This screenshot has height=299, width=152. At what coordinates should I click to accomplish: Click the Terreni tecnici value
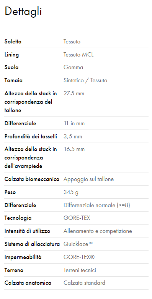80,270
